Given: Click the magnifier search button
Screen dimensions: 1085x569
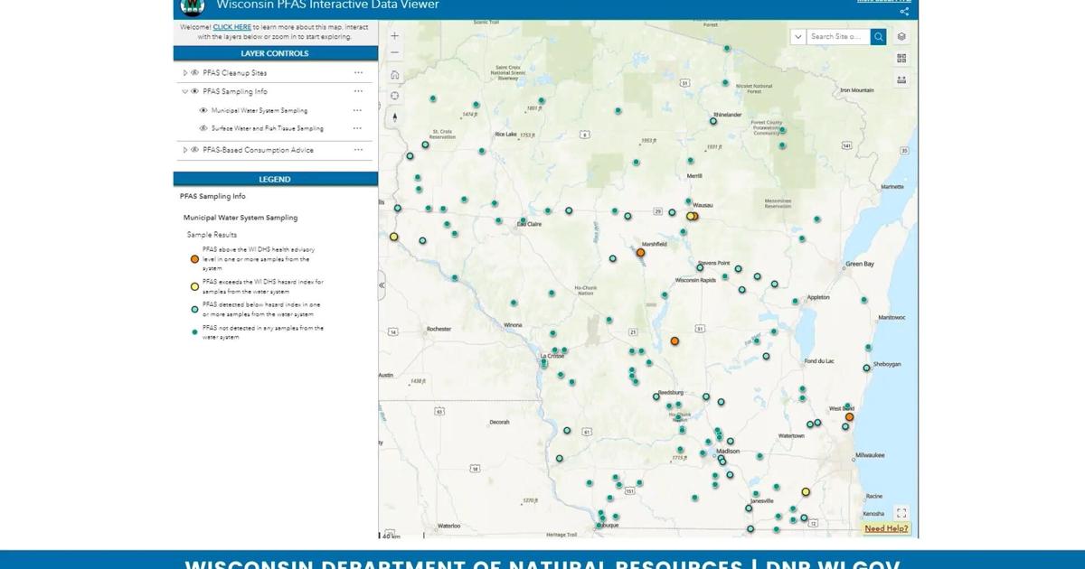Looking at the screenshot, I should click(x=879, y=37).
